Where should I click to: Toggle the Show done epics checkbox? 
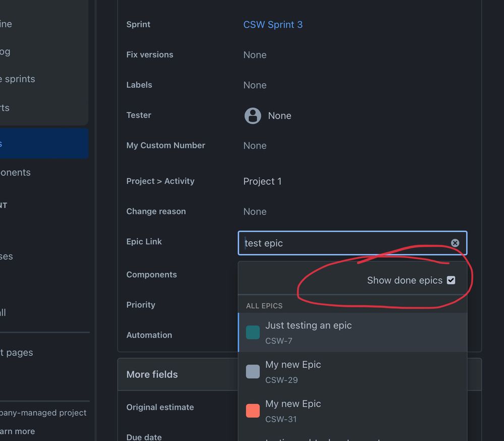(x=451, y=280)
